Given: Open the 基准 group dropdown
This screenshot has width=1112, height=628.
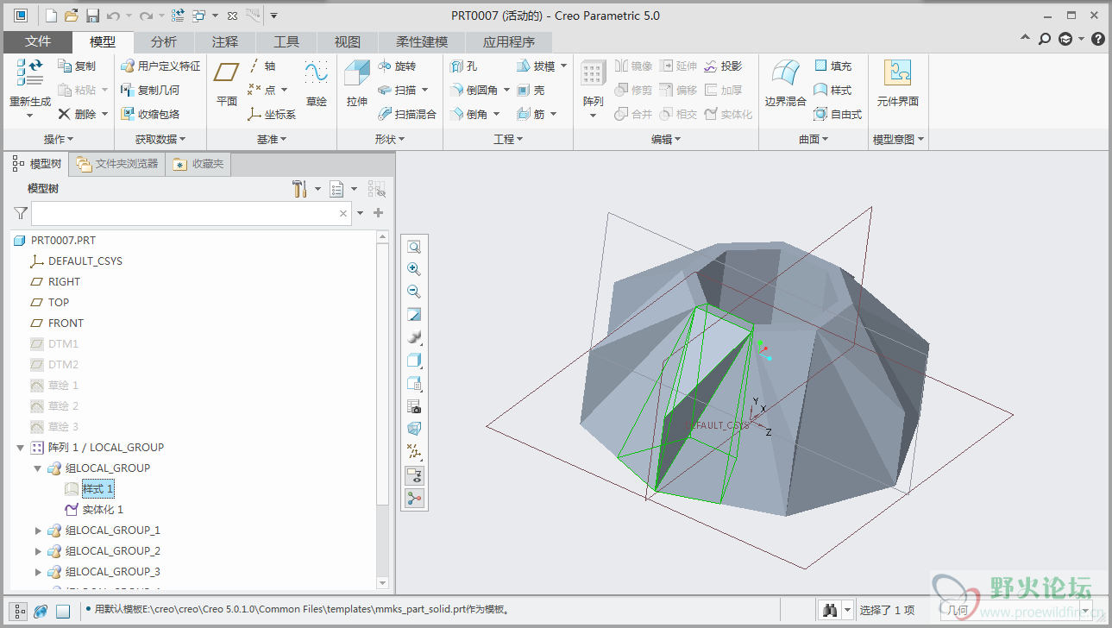Looking at the screenshot, I should [x=272, y=139].
